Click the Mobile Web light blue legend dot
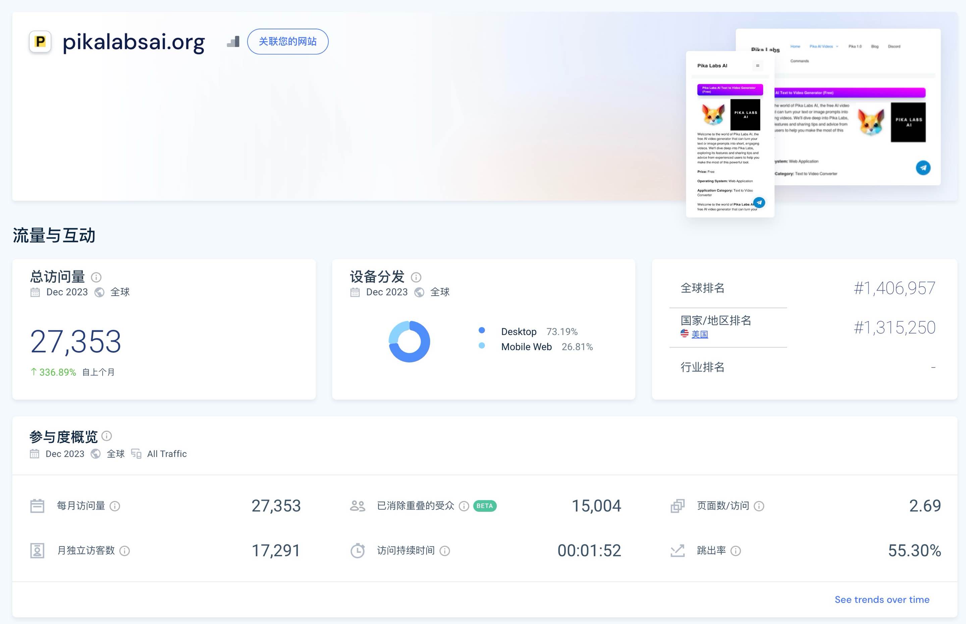Image resolution: width=966 pixels, height=624 pixels. click(482, 346)
